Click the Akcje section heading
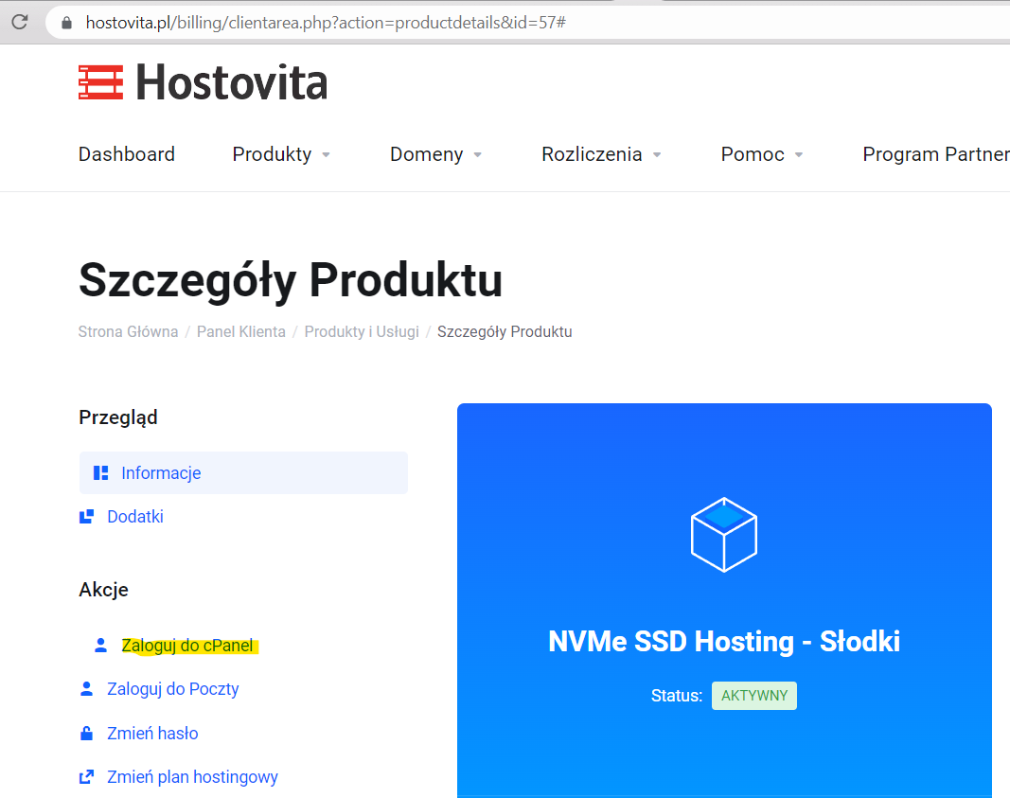This screenshot has height=798, width=1010. (x=104, y=590)
